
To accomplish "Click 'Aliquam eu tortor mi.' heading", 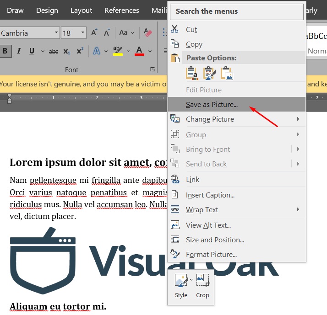I will pos(58,306).
